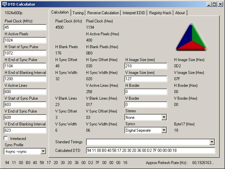The height and width of the screenshot is (169, 225).
Task: Enable the Interlaced checkbox
Action: click(x=6, y=138)
